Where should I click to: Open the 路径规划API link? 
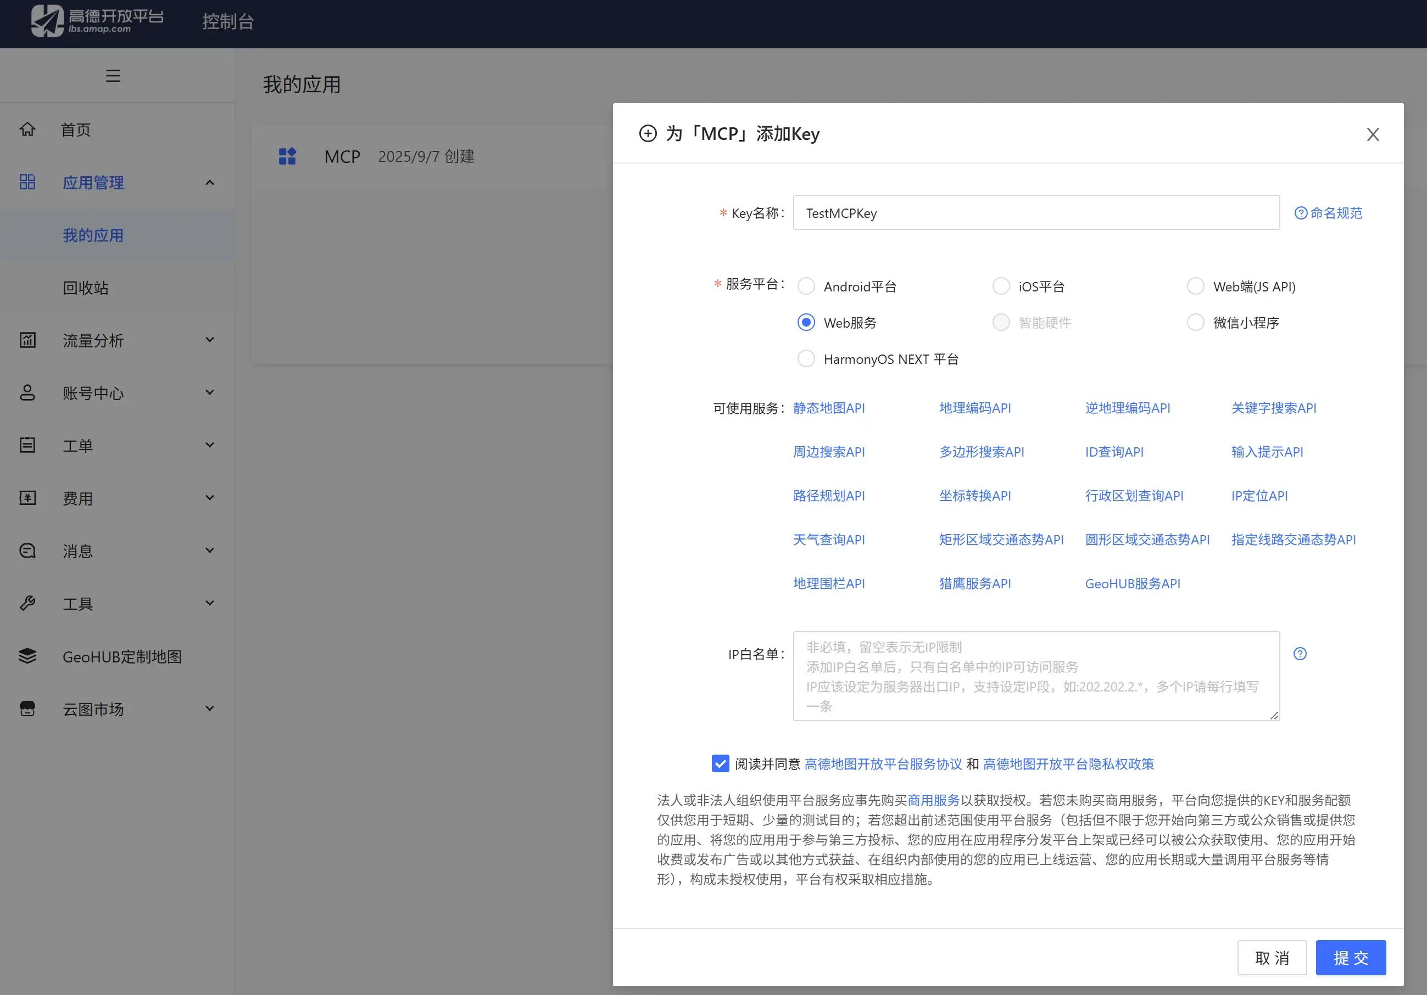click(829, 496)
